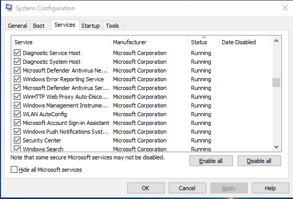Select the Windows Search service name
The width and height of the screenshot is (293, 199).
pyautogui.click(x=43, y=149)
